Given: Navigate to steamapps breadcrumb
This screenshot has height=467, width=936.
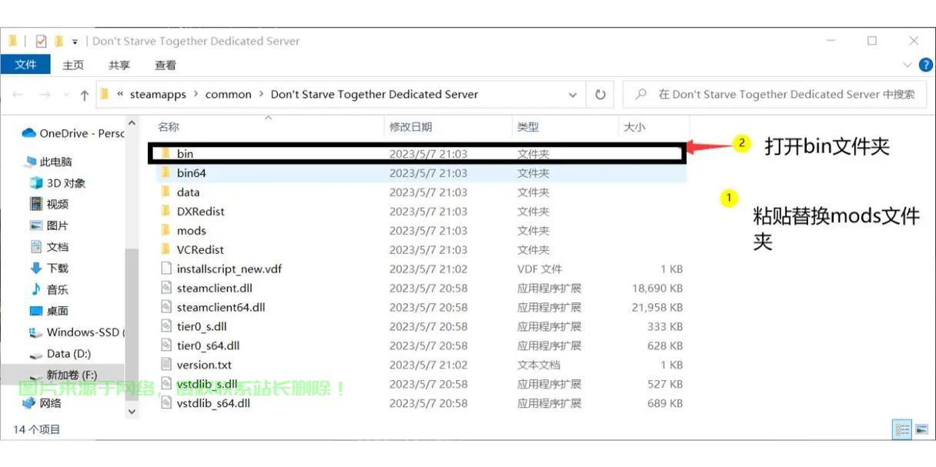Looking at the screenshot, I should tap(158, 95).
